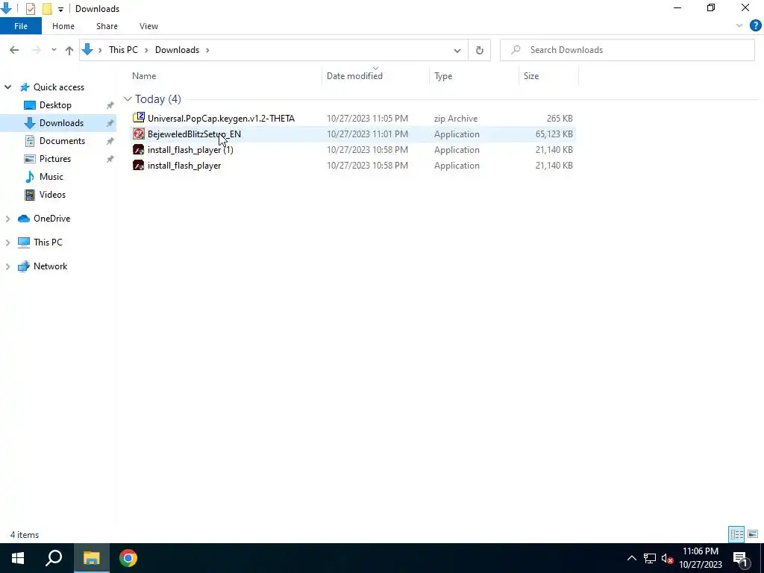Open the Windows Start menu
The width and height of the screenshot is (764, 573).
[x=18, y=558]
